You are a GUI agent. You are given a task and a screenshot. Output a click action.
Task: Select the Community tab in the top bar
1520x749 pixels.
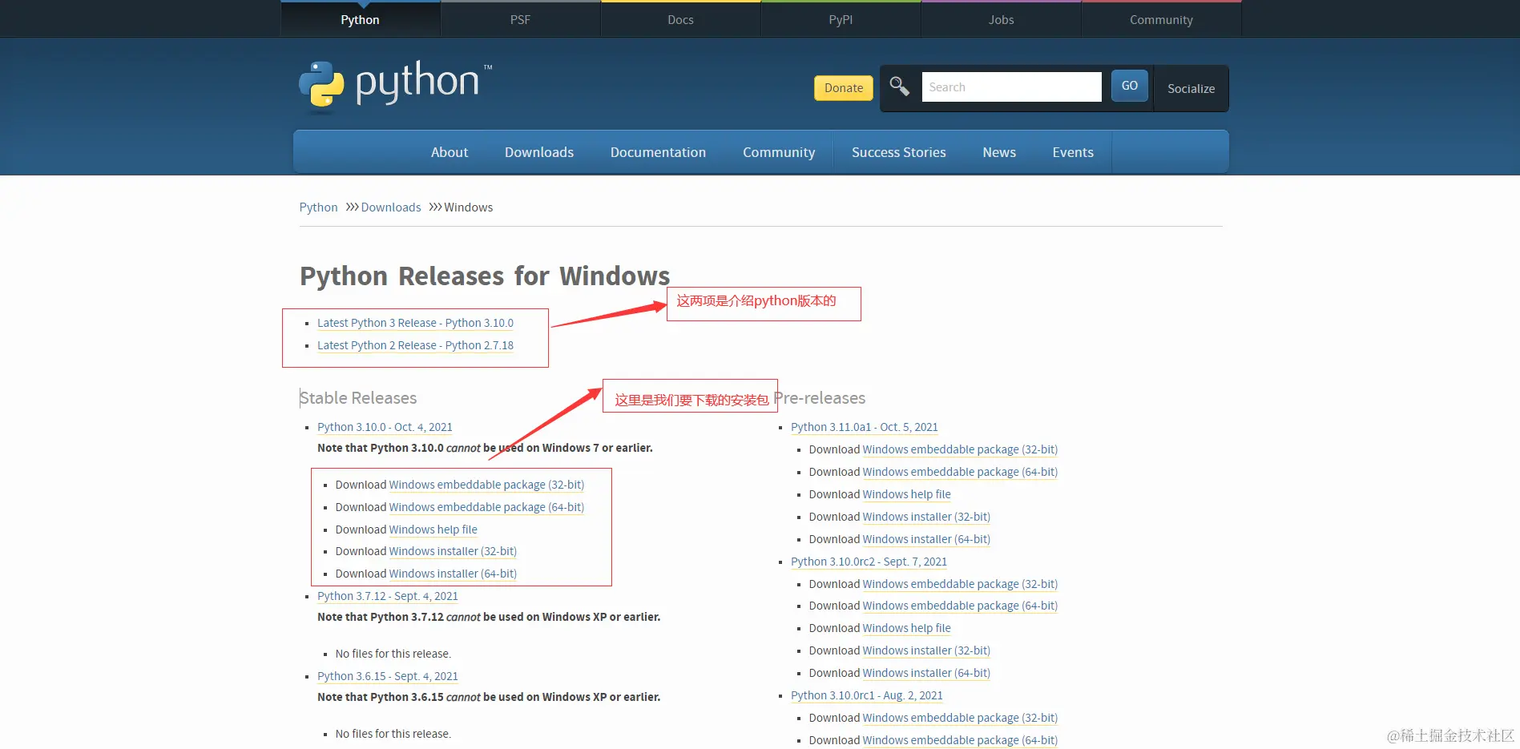1161,19
